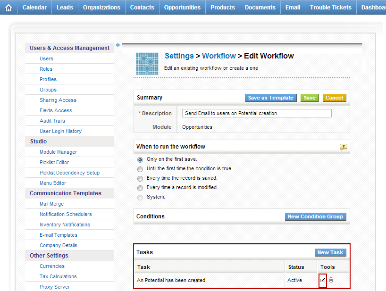
Task: Open E-mail Templates link
Action: click(59, 235)
